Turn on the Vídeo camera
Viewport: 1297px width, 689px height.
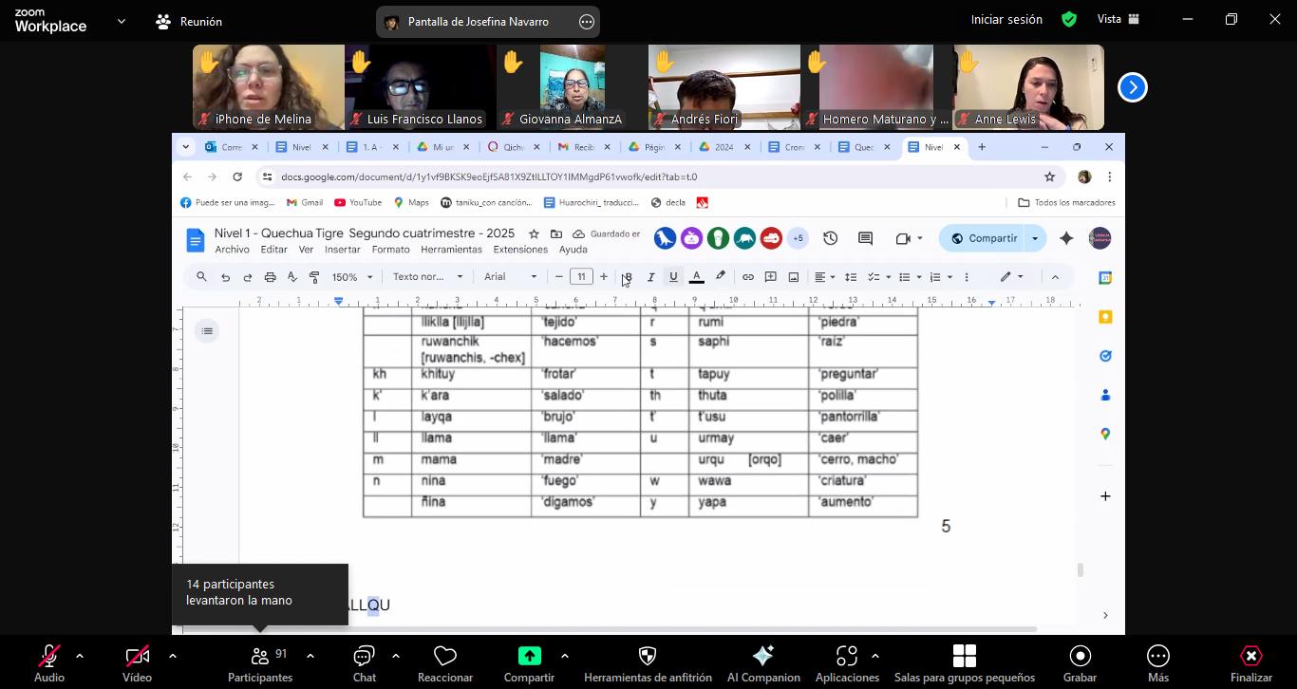tap(137, 657)
